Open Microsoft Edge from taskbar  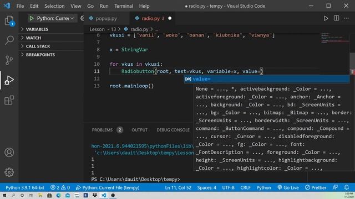[58, 195]
